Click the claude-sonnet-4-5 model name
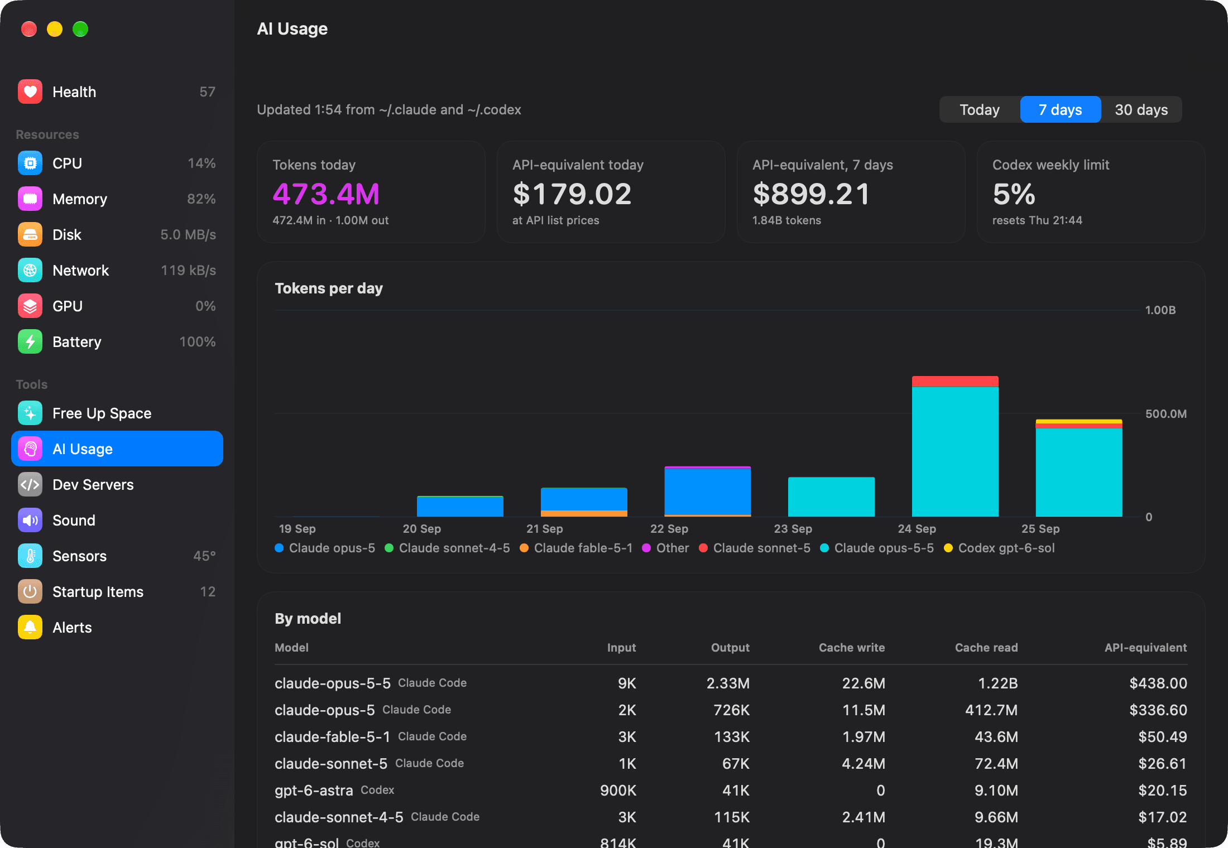 tap(339, 817)
